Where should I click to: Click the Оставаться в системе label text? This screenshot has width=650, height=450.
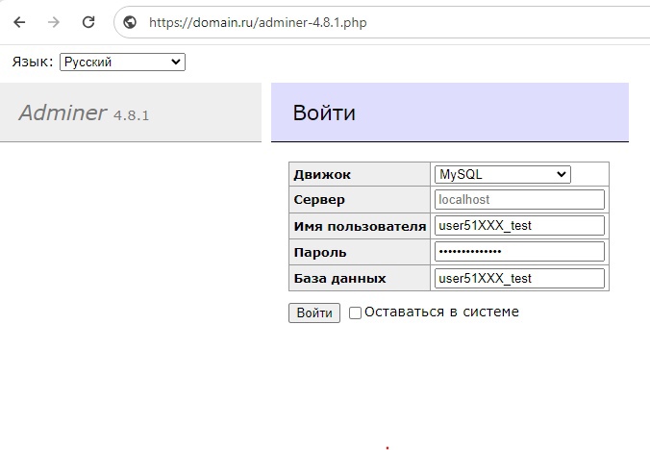(441, 312)
